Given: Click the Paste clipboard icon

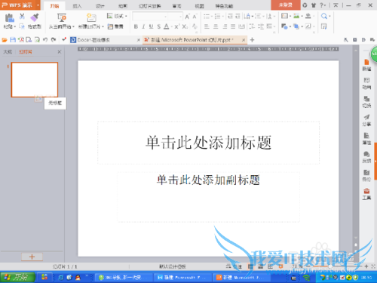Looking at the screenshot, I should point(10,18).
